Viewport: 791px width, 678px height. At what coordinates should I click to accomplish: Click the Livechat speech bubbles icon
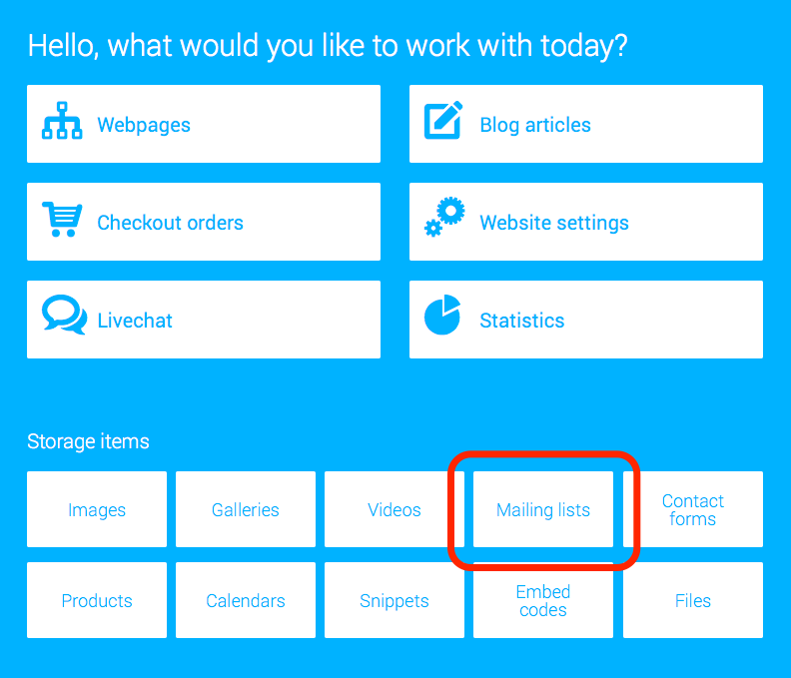pos(64,315)
